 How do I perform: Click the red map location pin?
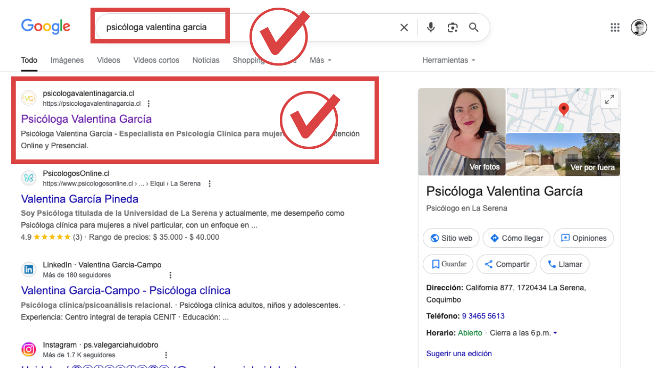click(563, 109)
